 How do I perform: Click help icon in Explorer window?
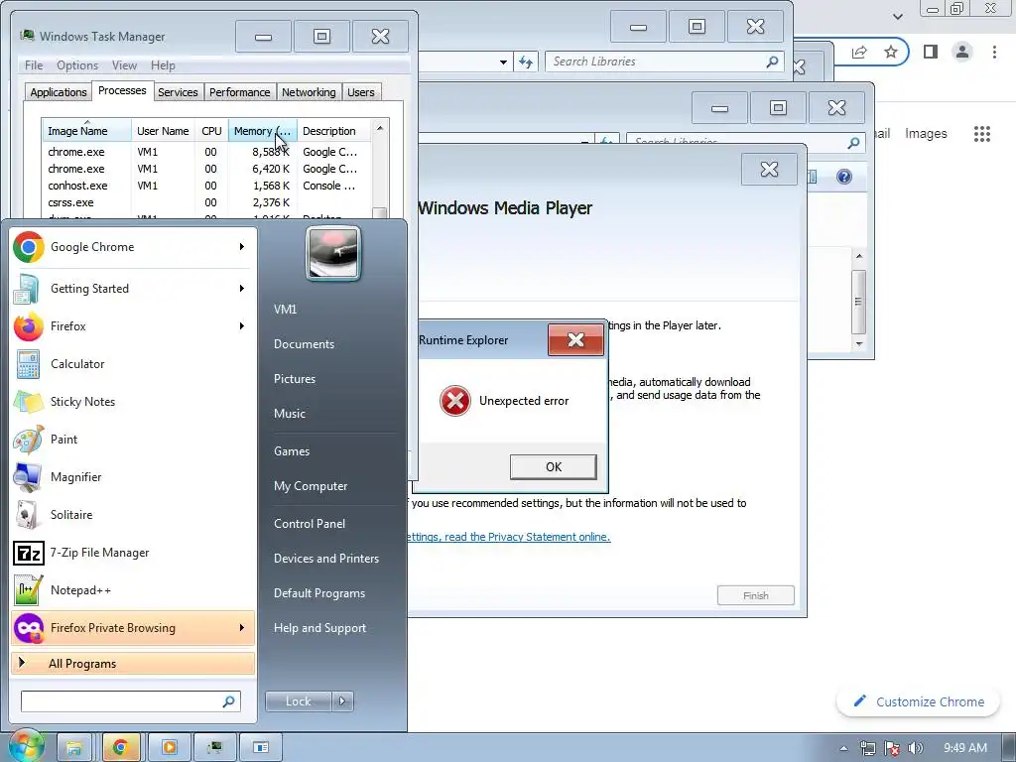[x=843, y=177]
